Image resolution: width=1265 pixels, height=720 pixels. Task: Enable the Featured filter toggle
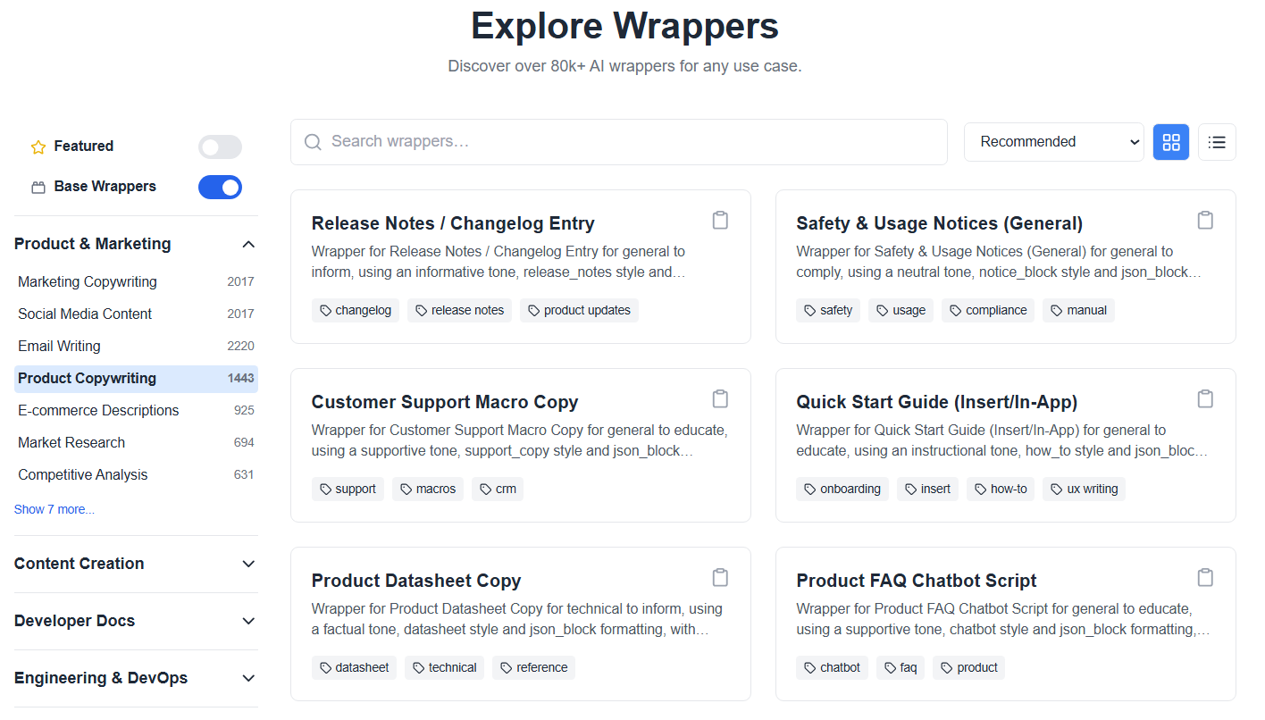click(x=220, y=147)
